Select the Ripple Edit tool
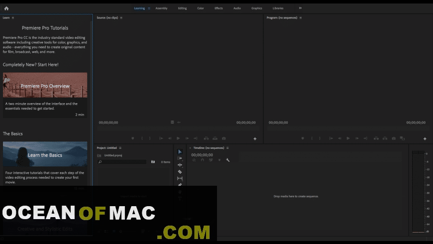 coord(180,165)
